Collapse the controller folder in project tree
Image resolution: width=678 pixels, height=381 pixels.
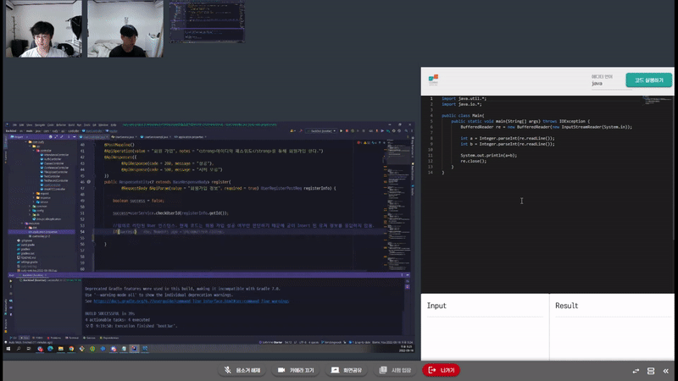34,151
